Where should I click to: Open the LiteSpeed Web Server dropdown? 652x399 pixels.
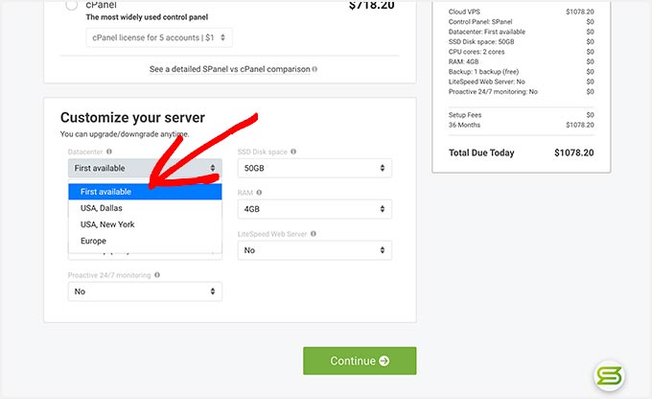point(314,250)
